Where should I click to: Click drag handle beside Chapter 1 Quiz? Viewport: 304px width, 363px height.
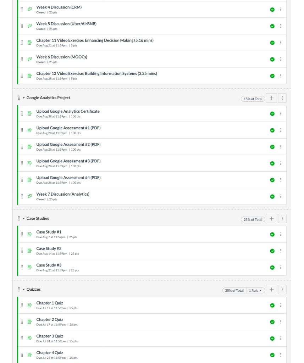tap(22, 305)
